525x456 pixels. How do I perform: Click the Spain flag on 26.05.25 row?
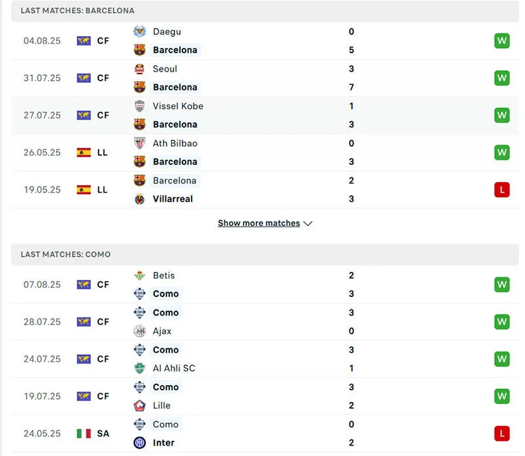tap(84, 152)
